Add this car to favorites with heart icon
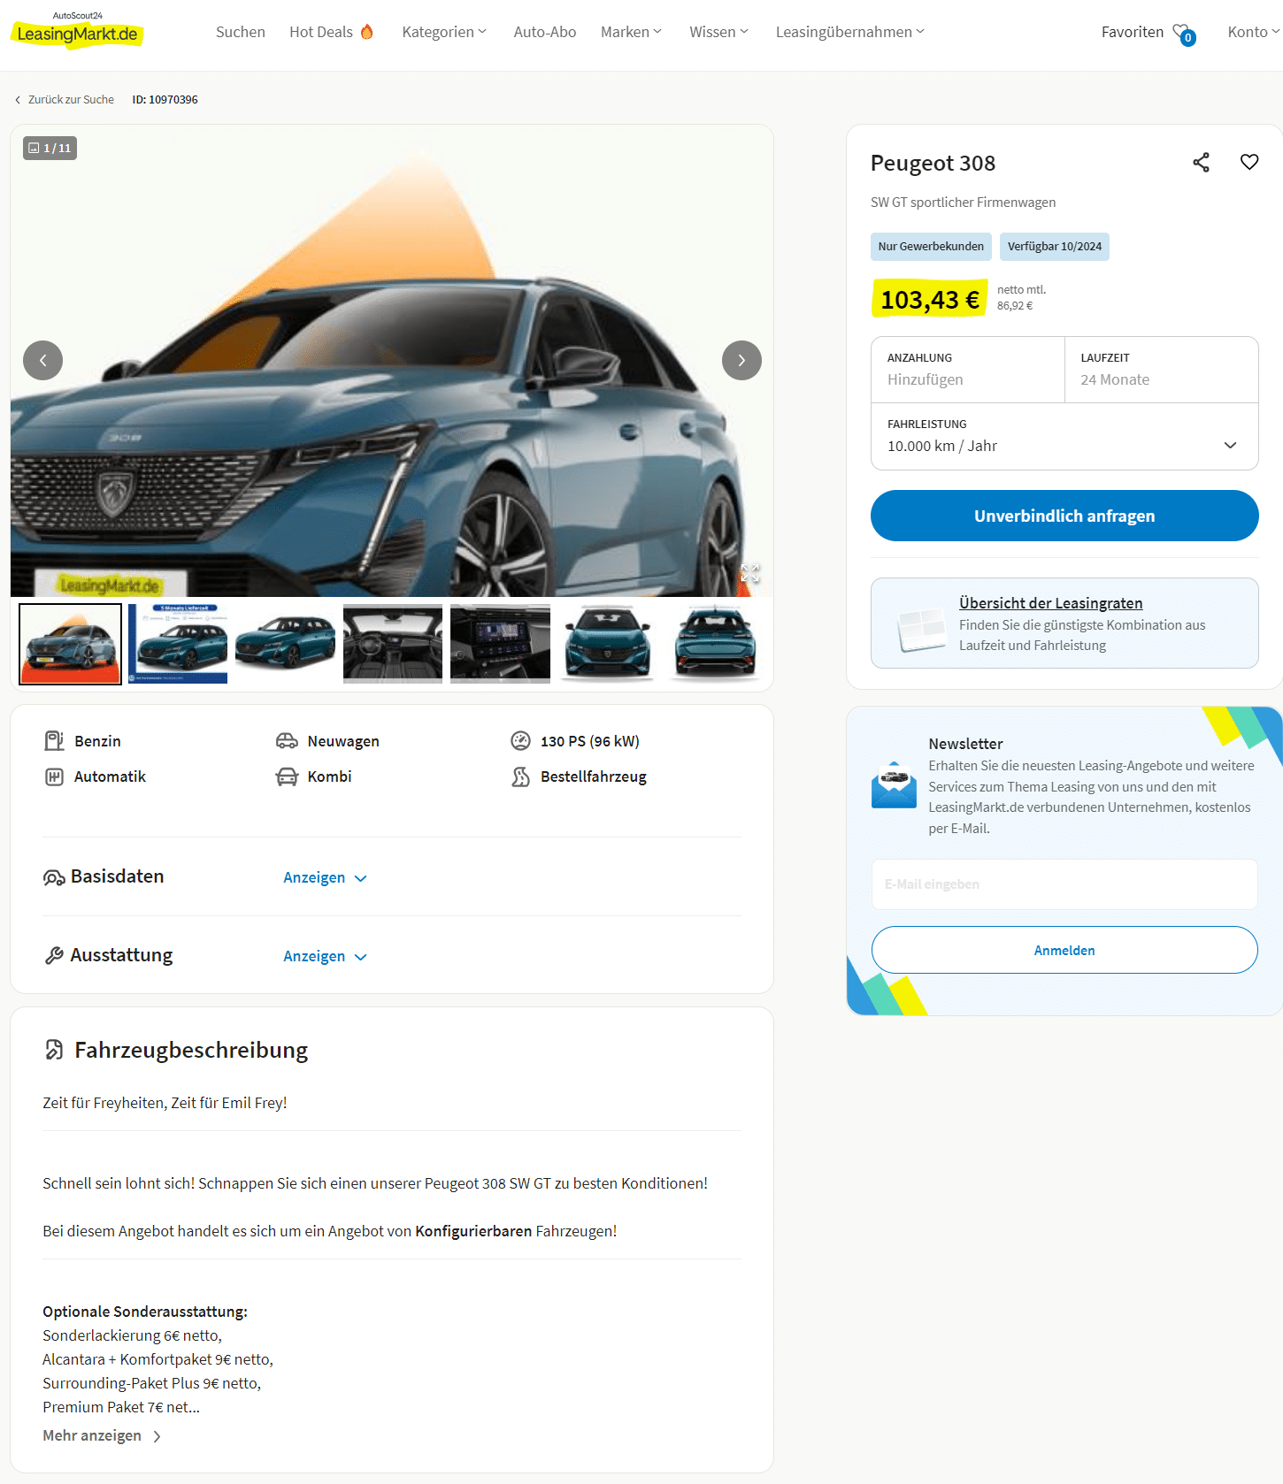The image size is (1283, 1484). (1249, 162)
